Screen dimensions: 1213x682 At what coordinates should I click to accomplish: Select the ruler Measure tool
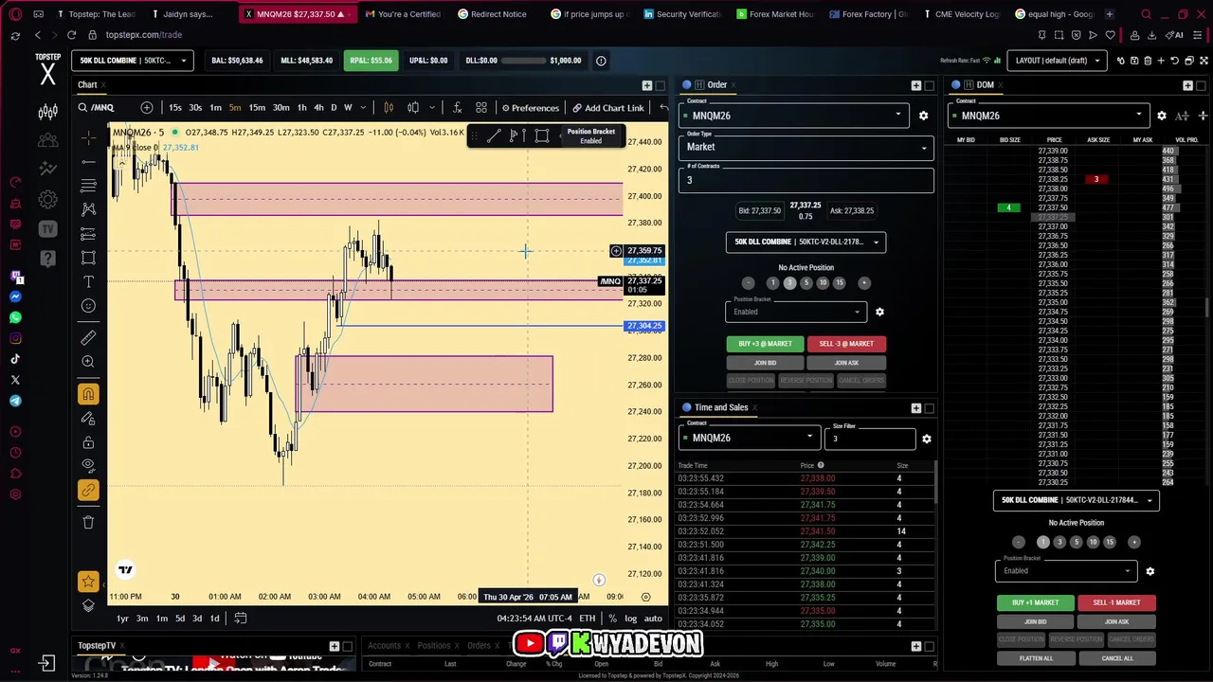(88, 337)
